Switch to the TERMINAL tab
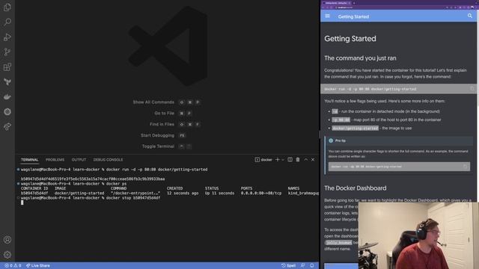479x269 pixels. pyautogui.click(x=30, y=159)
